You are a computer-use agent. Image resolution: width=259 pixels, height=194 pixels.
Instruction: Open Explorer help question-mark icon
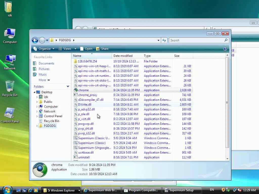pyautogui.click(x=225, y=49)
